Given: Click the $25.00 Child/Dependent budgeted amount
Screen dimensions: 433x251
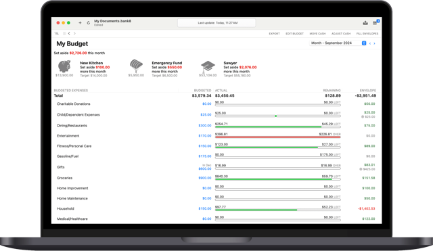Looking at the screenshot, I should click(x=206, y=114).
